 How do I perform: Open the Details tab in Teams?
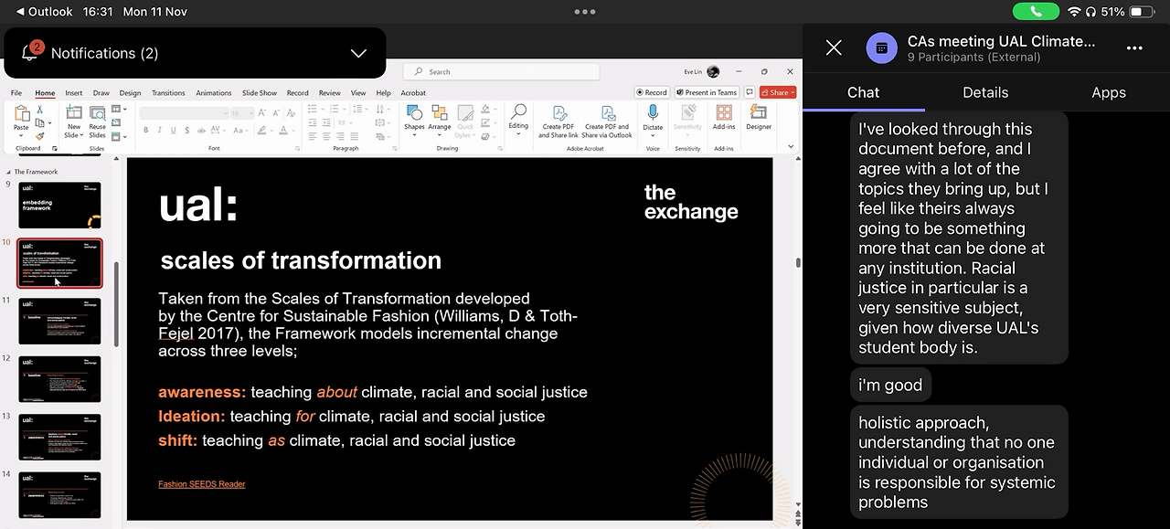tap(985, 92)
